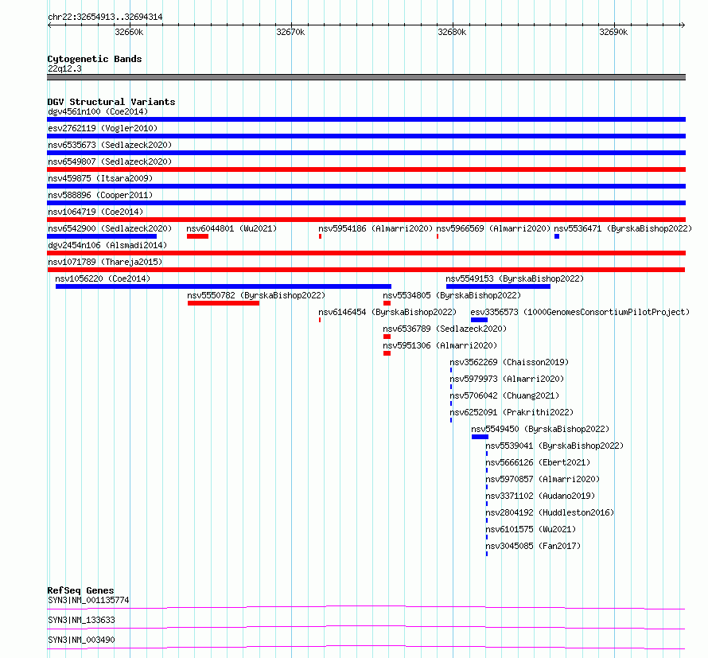Click the nsv5549450 (ByrskaBishop2022) blue segment
Screen dimensions: 708x658
[x=480, y=437]
